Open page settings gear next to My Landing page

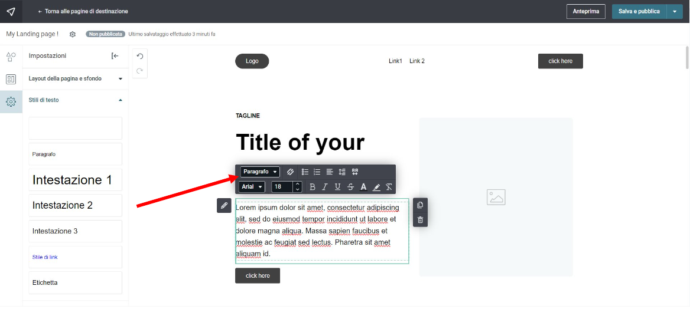click(73, 34)
